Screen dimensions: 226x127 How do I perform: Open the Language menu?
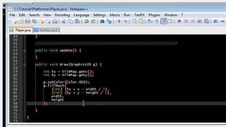[x=82, y=15]
